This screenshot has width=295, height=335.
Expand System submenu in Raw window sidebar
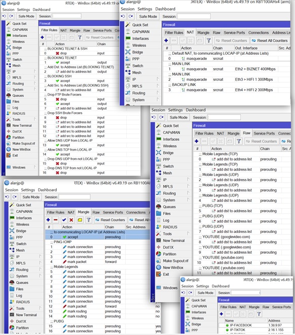188,200
